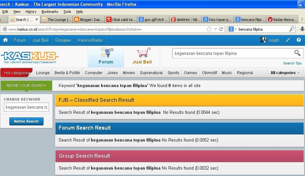The width and height of the screenshot is (305, 176).
Task: Open the Lounge category
Action: (x=43, y=73)
